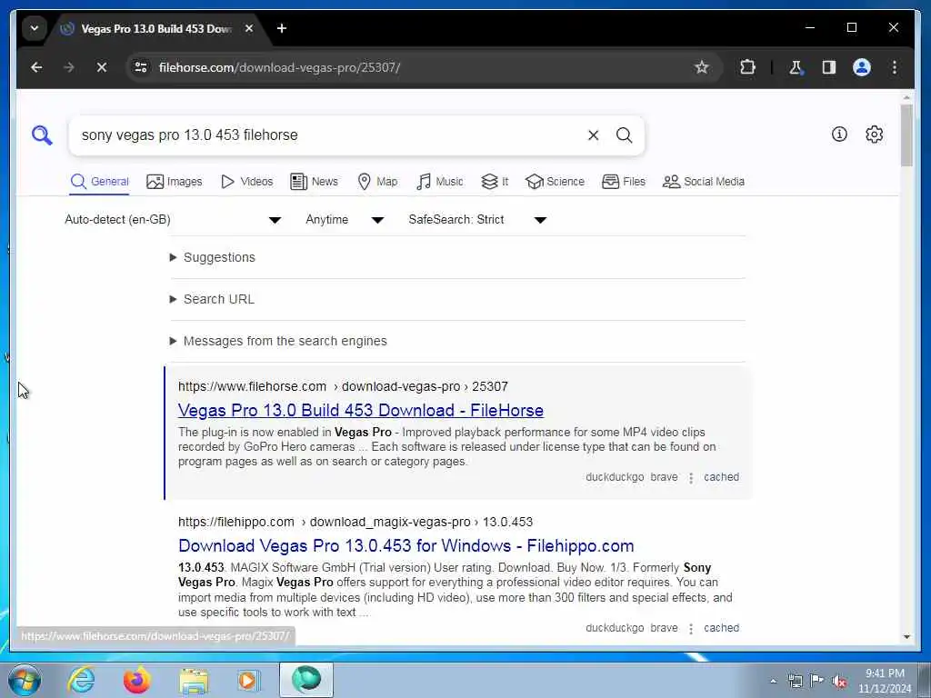
Task: Switch to the News search tab
Action: point(314,182)
